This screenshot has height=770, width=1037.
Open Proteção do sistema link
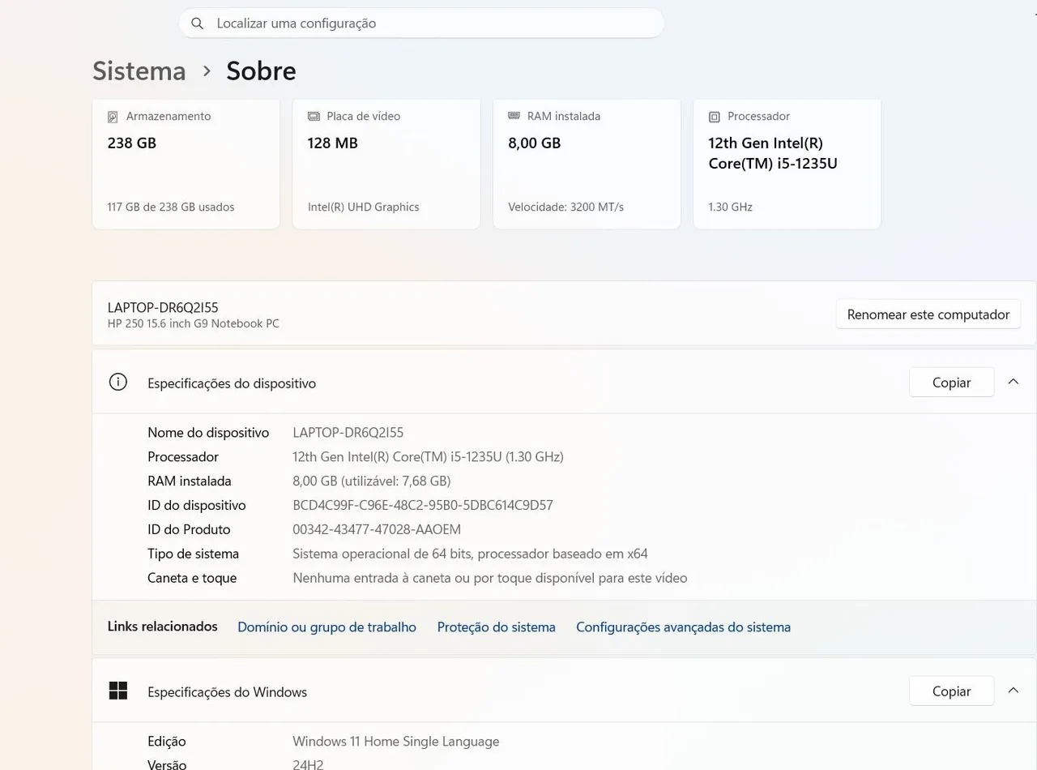(497, 627)
